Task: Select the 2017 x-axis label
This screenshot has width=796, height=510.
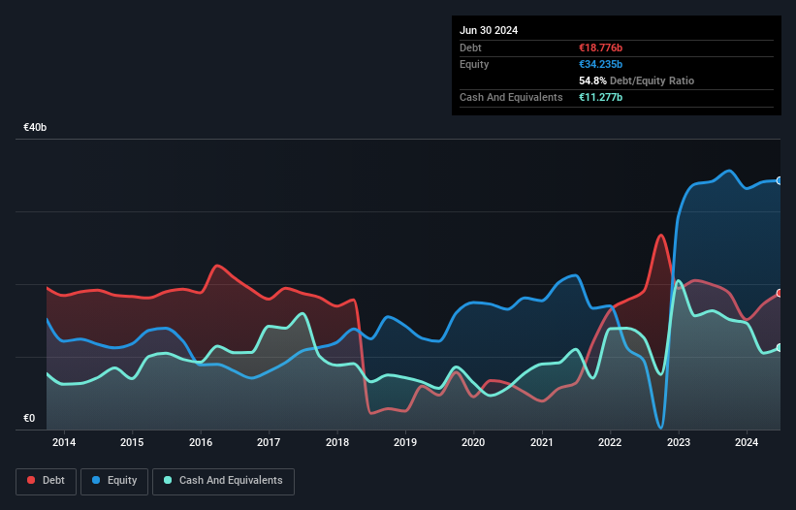Action: click(x=269, y=442)
